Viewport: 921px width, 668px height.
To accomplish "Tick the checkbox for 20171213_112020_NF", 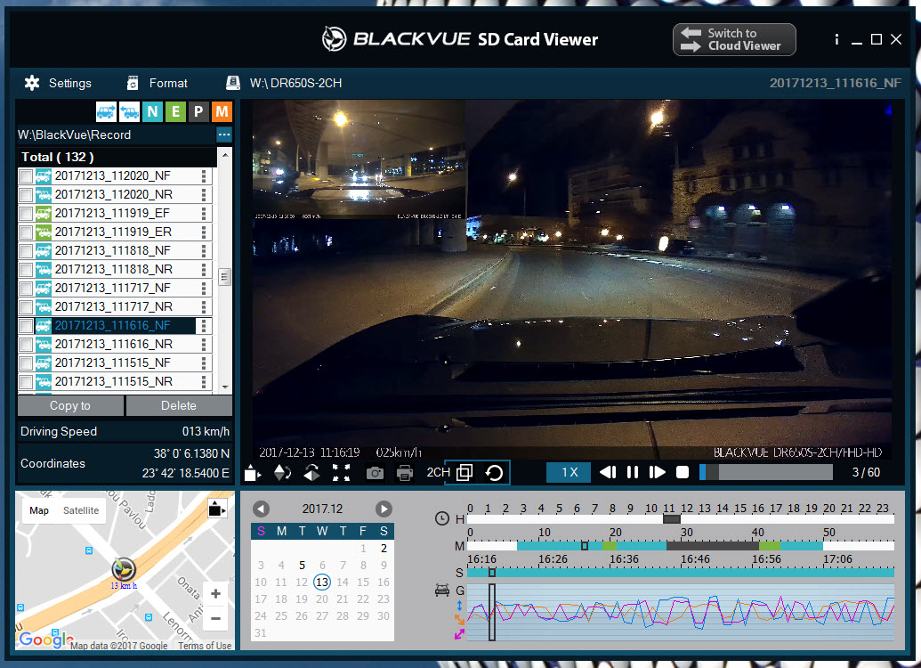I will 26,175.
